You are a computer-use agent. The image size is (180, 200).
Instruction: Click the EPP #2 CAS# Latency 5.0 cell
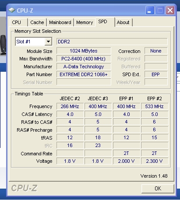coord(155,114)
